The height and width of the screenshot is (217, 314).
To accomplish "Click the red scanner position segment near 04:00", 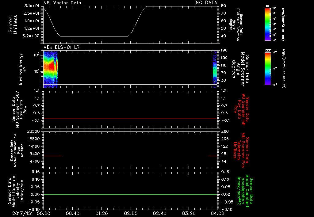I will [x=213, y=156].
